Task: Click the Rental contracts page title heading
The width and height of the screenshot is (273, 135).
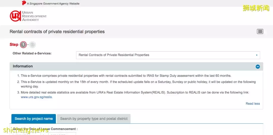Action: tap(57, 32)
